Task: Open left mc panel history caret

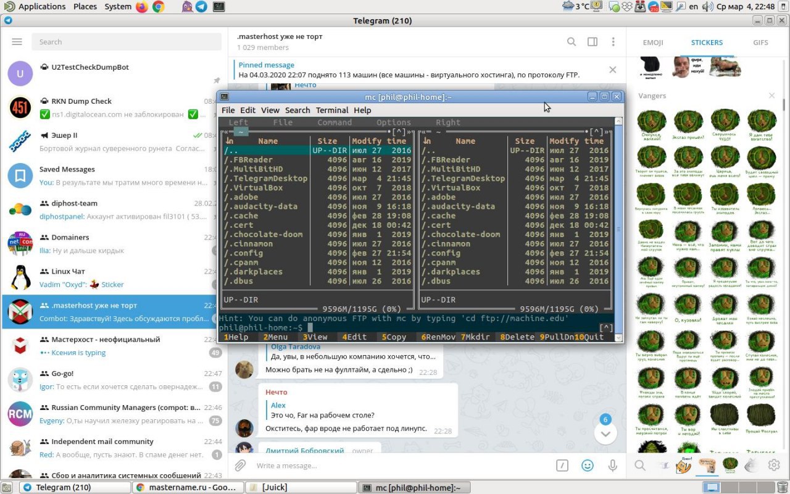Action: click(399, 132)
